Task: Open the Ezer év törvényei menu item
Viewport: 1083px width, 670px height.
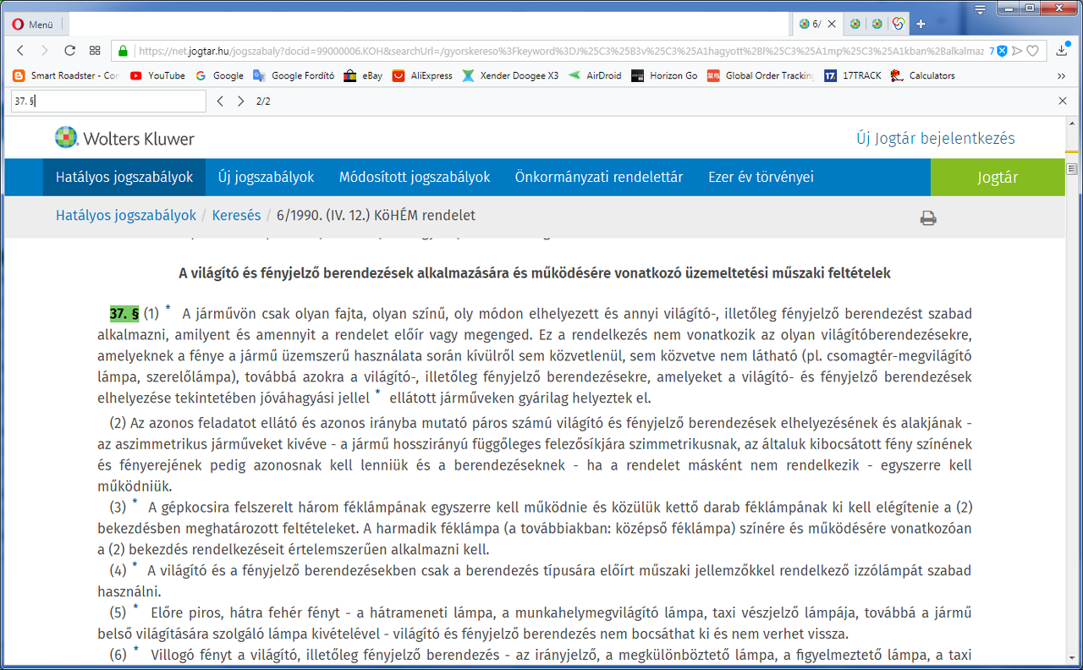Action: (x=761, y=178)
